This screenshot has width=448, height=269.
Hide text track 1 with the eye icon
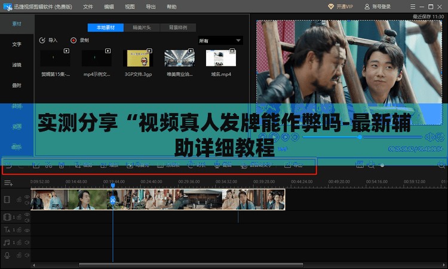pyautogui.click(x=27, y=230)
